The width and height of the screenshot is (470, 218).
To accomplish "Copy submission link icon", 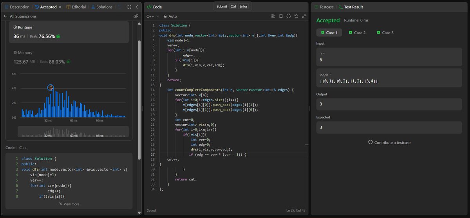I will point(136,16).
